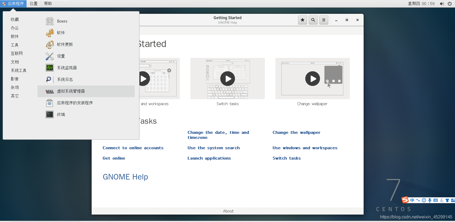The image size is (455, 222).
Task: Open the 'Launch applications' link
Action: click(209, 158)
